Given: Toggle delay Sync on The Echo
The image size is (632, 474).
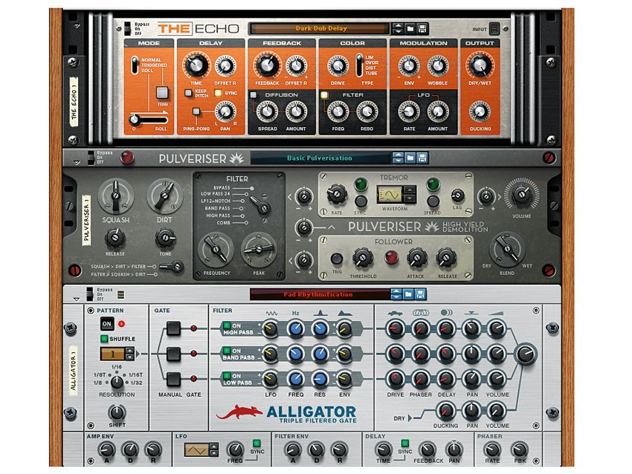Looking at the screenshot, I should click(218, 93).
